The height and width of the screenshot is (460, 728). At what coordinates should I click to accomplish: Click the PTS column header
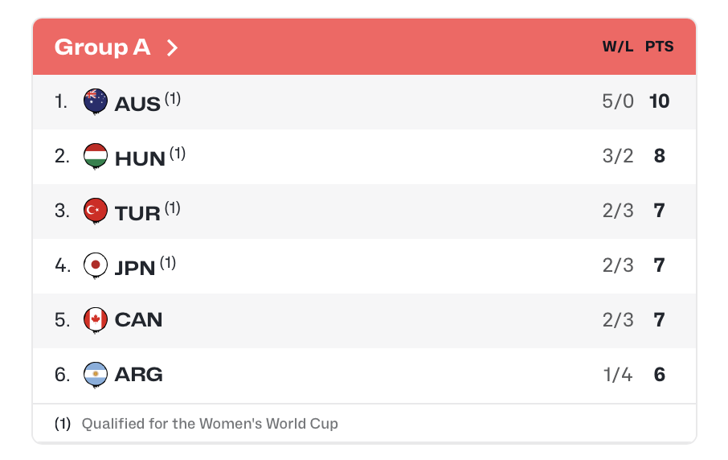point(659,47)
